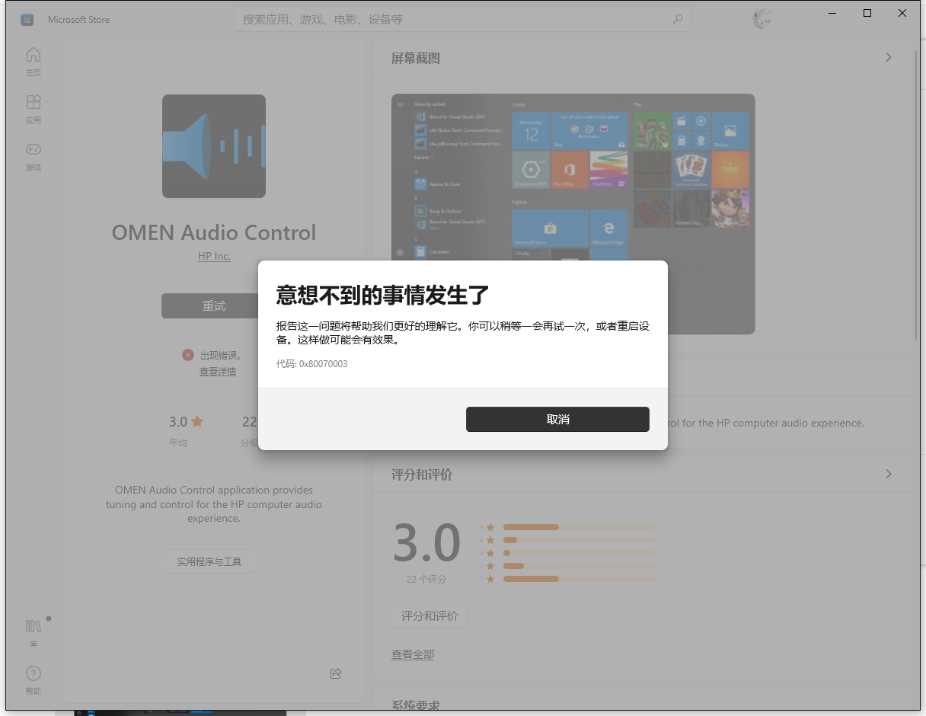The width and height of the screenshot is (926, 716).
Task: Expand the 屏幕截图 screenshots section chevron
Action: 888,57
